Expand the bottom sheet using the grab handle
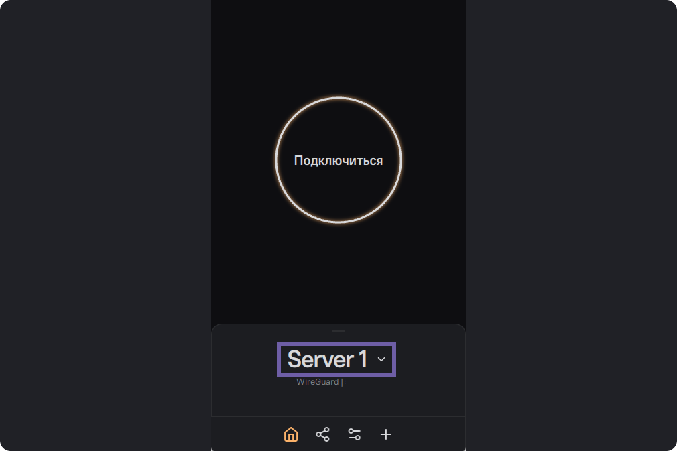 click(x=338, y=331)
